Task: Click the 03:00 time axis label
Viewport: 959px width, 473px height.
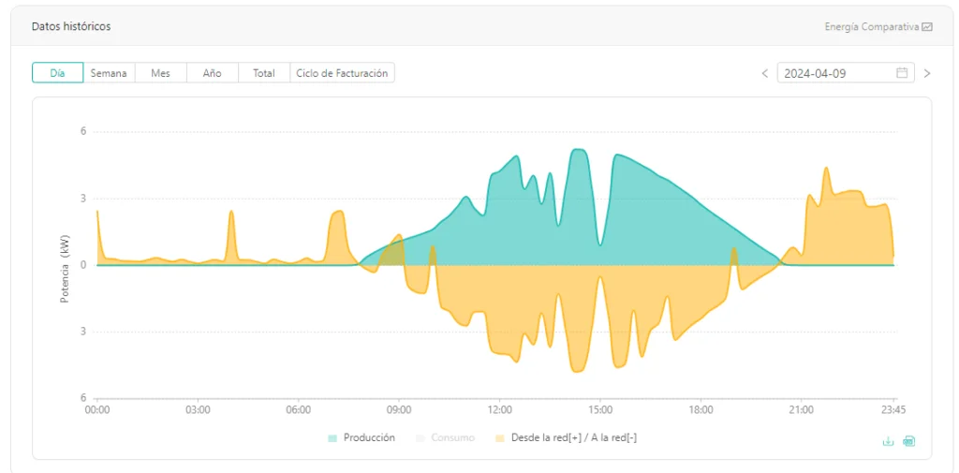Action: tap(198, 408)
